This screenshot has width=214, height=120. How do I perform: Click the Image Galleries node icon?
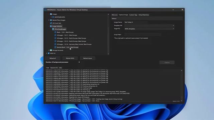(51, 26)
